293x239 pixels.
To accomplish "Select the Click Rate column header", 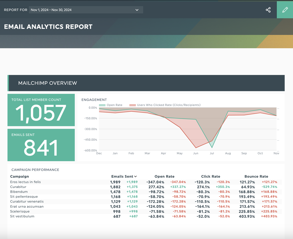I will coord(211,176).
